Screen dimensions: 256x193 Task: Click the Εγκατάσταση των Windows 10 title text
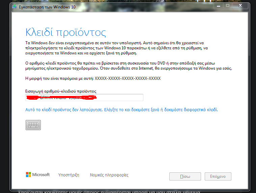point(47,7)
